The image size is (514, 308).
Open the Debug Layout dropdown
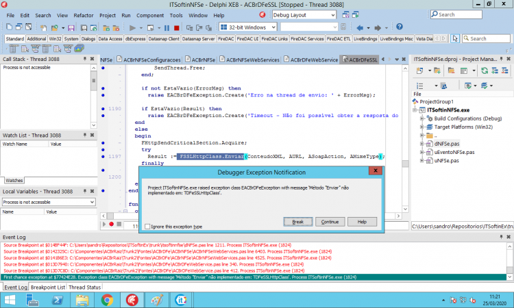click(x=332, y=15)
